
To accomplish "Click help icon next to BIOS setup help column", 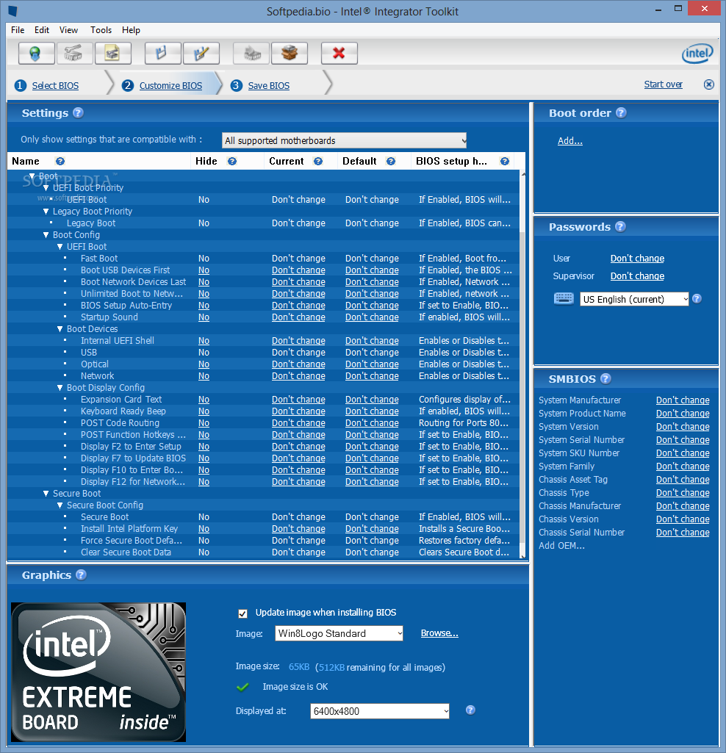I will tap(505, 162).
